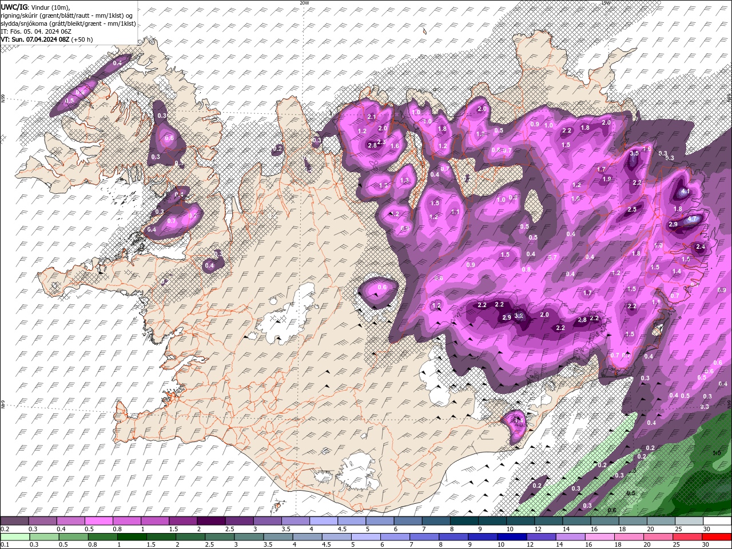Click the '0.2' label in the top legend row
Viewport: 732px width, 549px height.
5,529
